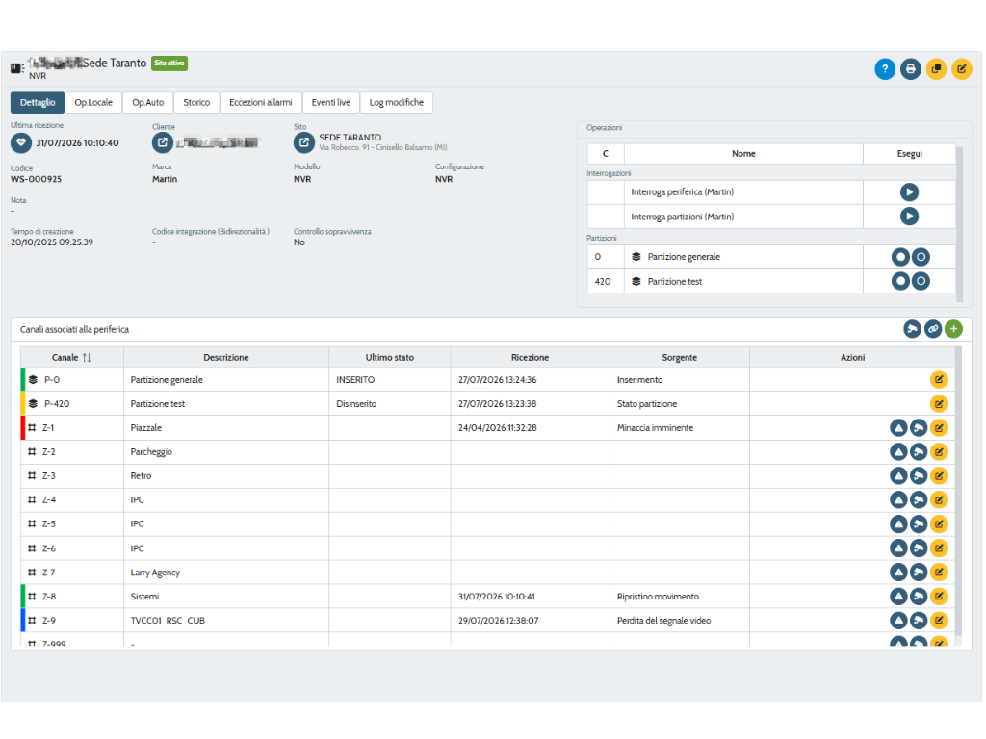Open the Storico tab
The width and height of the screenshot is (986, 739).
pyautogui.click(x=196, y=102)
